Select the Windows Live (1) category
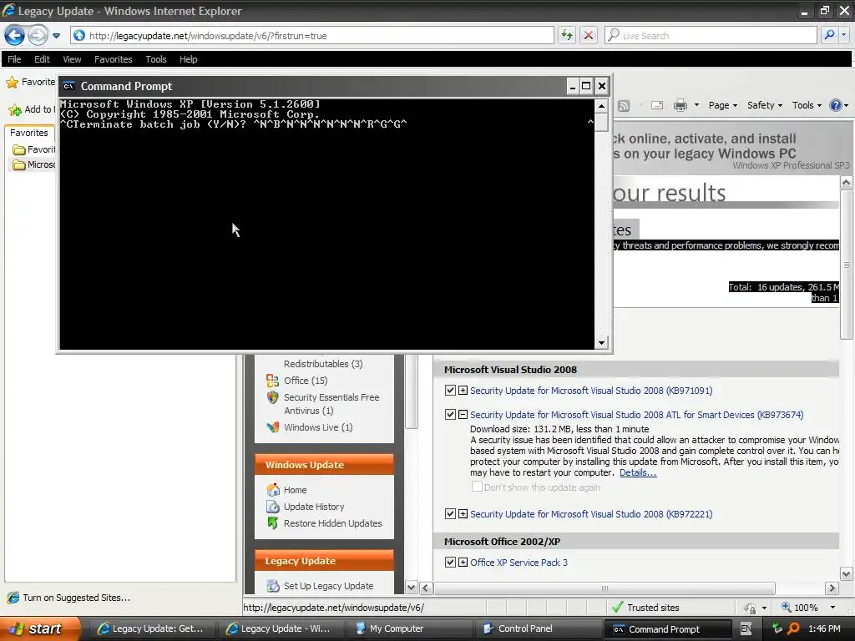 pos(318,427)
